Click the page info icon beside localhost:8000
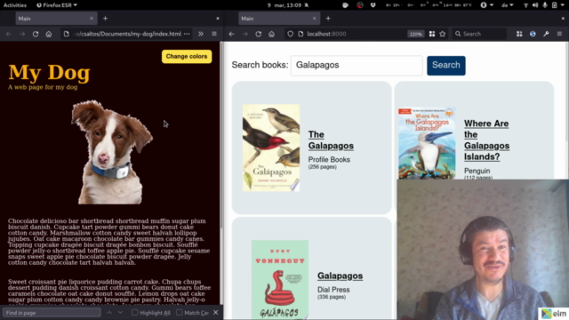Image resolution: width=569 pixels, height=320 pixels. 301,34
